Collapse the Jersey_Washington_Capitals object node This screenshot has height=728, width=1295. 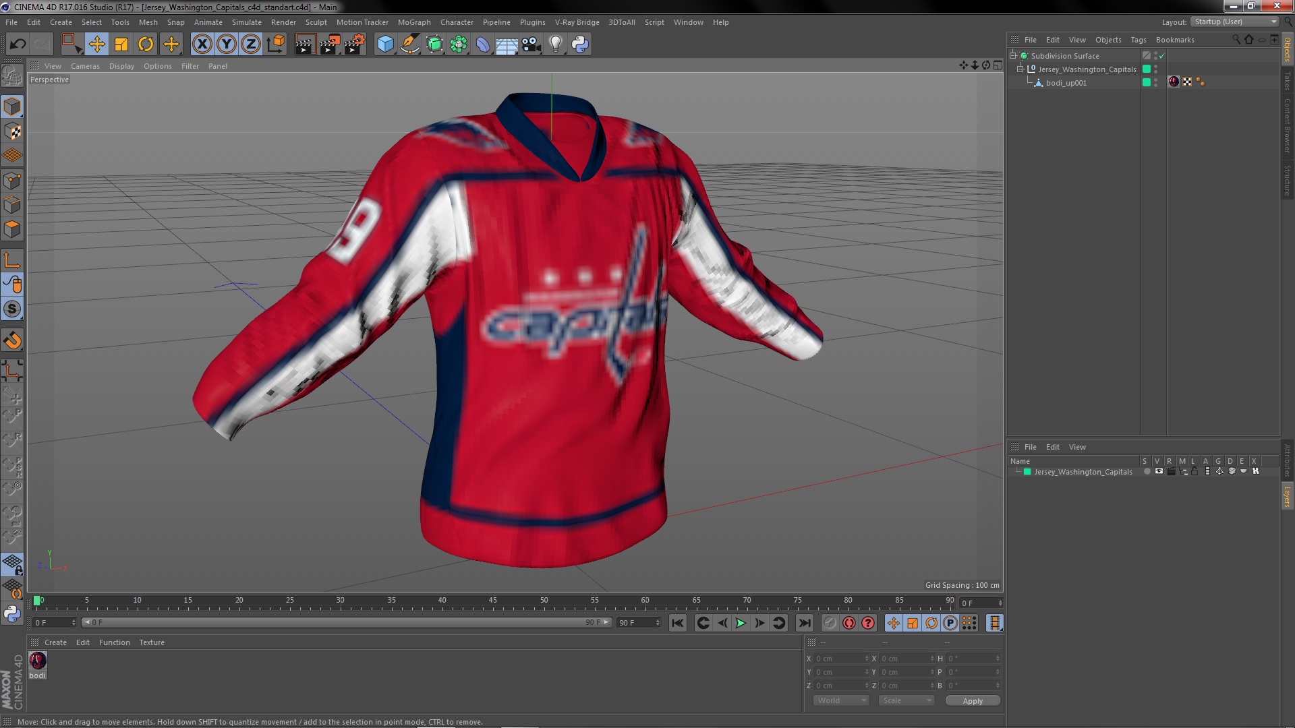(1020, 69)
